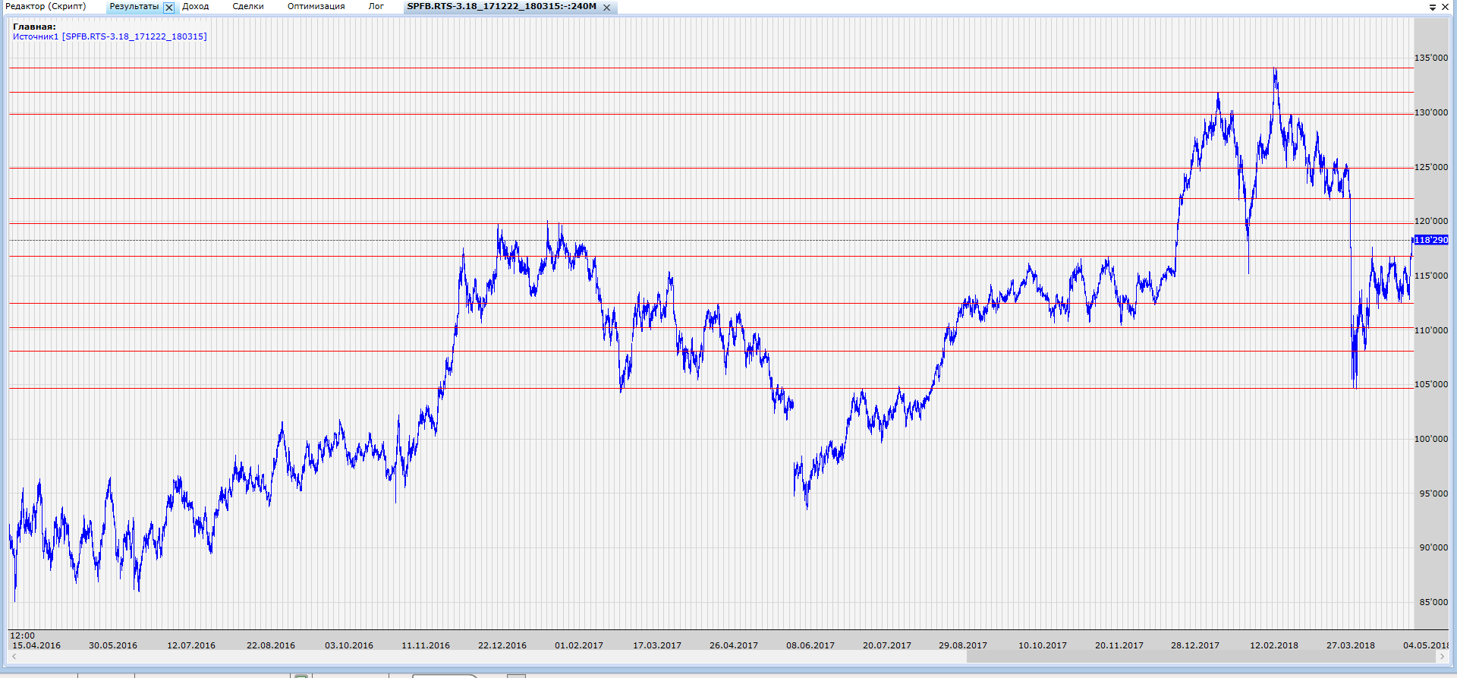1457x678 pixels.
Task: Go to the Оптимизация tab
Action: coord(316,6)
